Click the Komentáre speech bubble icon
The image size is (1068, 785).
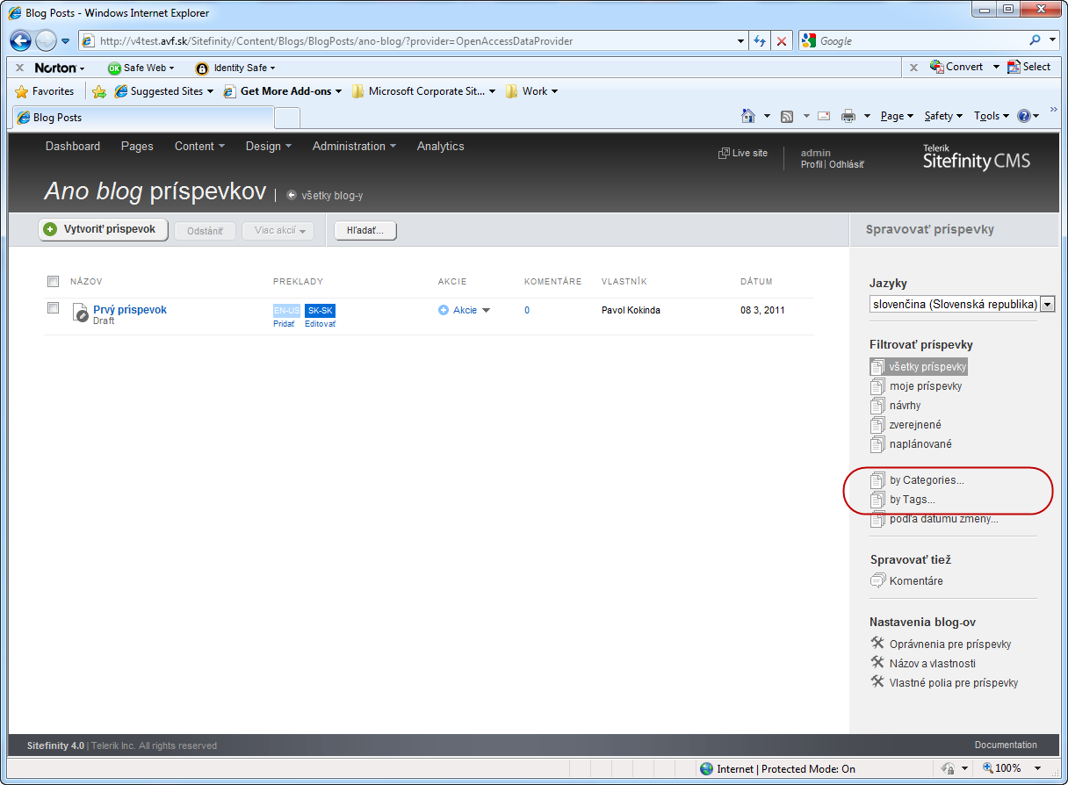[x=877, y=580]
